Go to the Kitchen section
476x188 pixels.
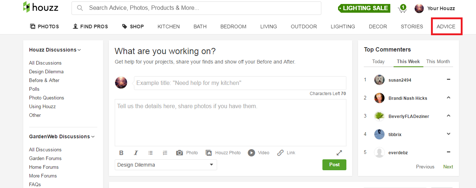(x=168, y=26)
